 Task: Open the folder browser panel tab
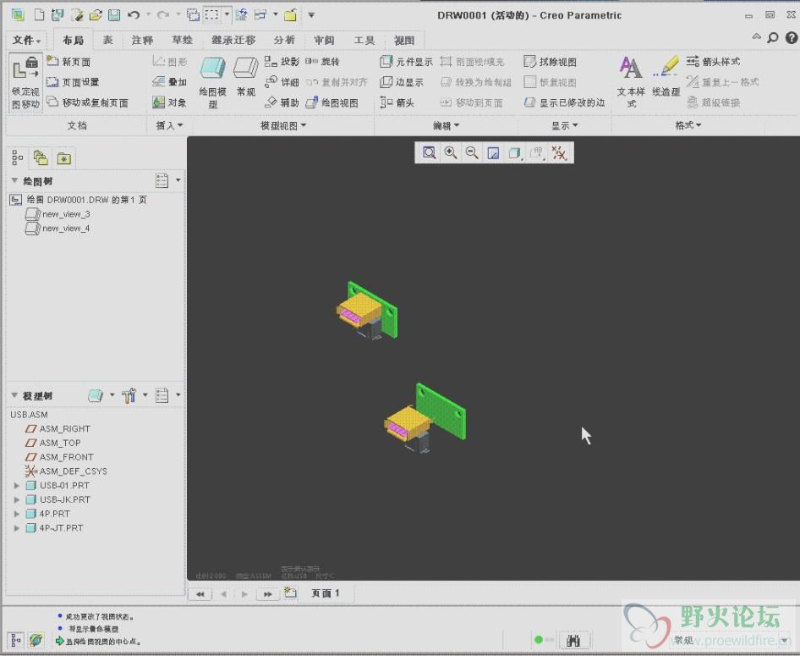tap(41, 158)
